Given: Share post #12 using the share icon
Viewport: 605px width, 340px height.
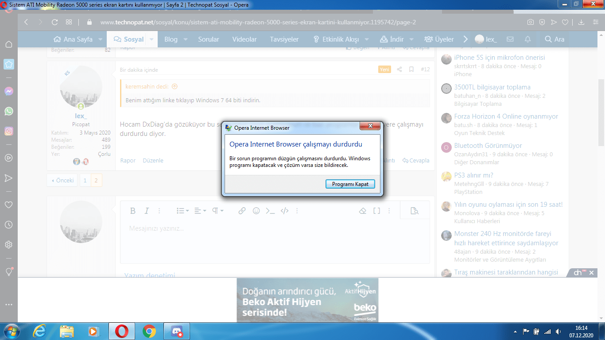Looking at the screenshot, I should point(399,70).
